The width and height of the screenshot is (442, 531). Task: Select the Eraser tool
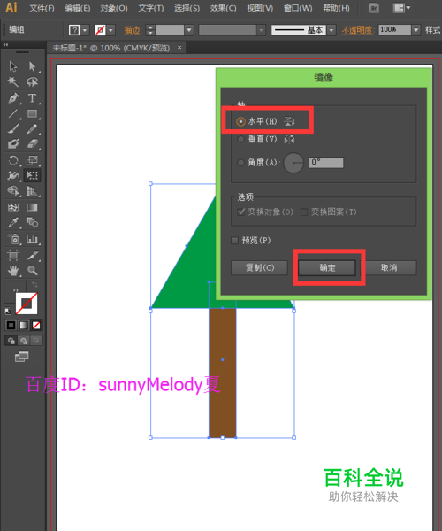tap(32, 144)
